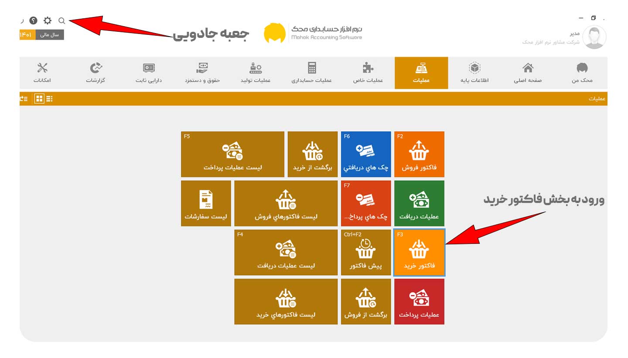Open the فاکتور خرید (purchase invoice) tile
Image resolution: width=628 pixels, height=358 pixels.
(x=419, y=253)
